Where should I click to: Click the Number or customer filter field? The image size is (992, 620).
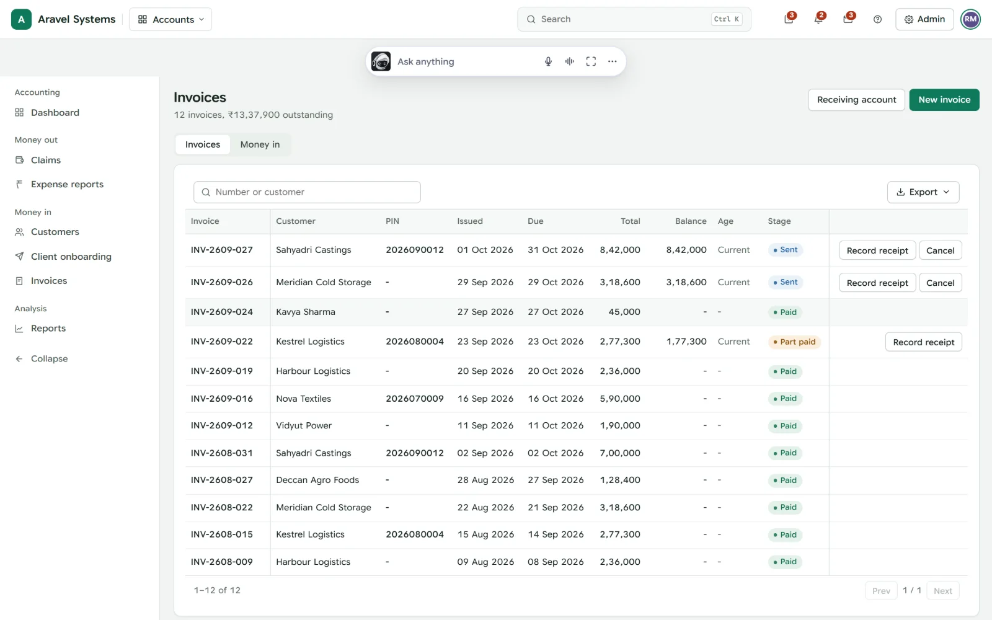(307, 192)
